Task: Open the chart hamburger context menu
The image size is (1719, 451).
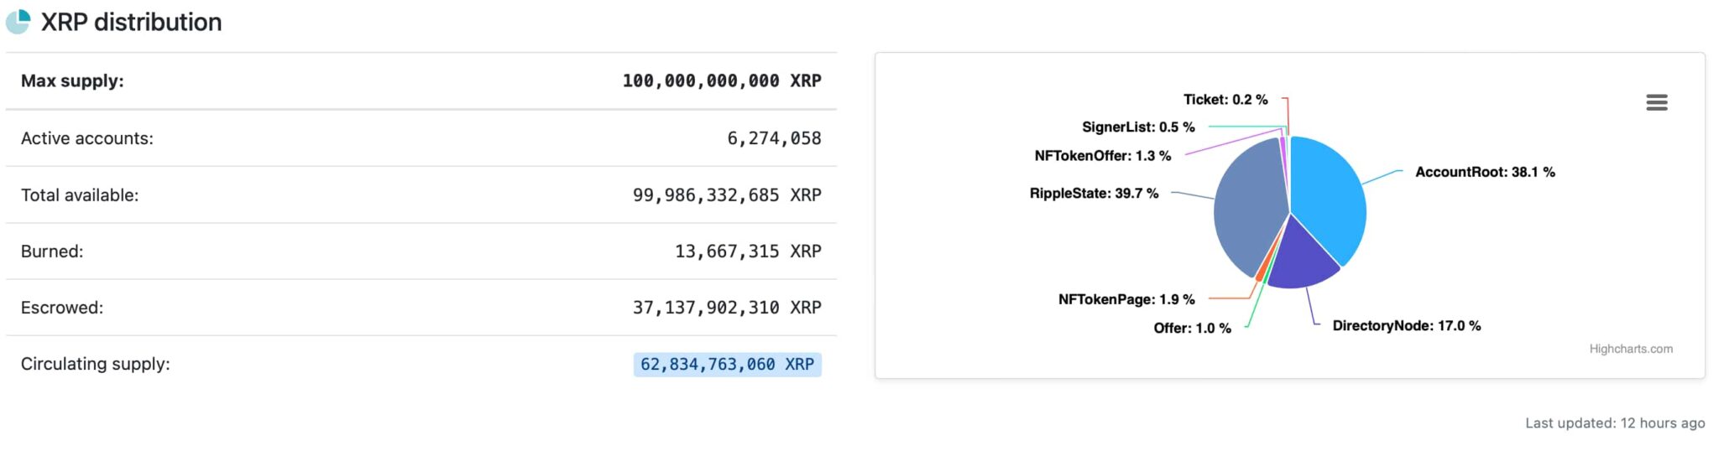Action: [1656, 102]
